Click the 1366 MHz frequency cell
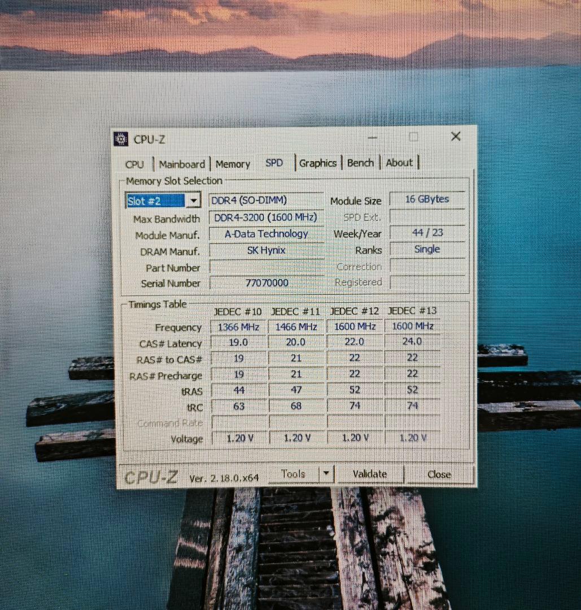The image size is (581, 610). (238, 327)
